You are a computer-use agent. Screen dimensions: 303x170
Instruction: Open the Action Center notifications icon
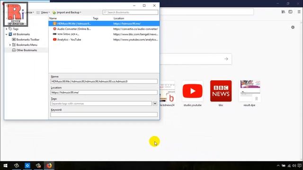click(x=300, y=166)
